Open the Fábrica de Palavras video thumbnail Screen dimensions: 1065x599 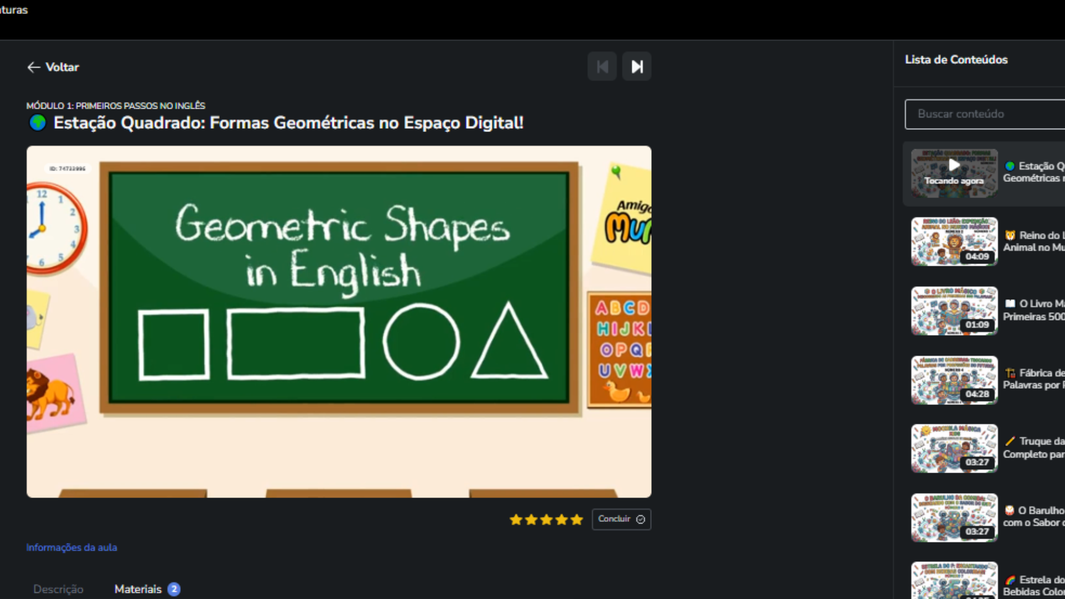(954, 380)
